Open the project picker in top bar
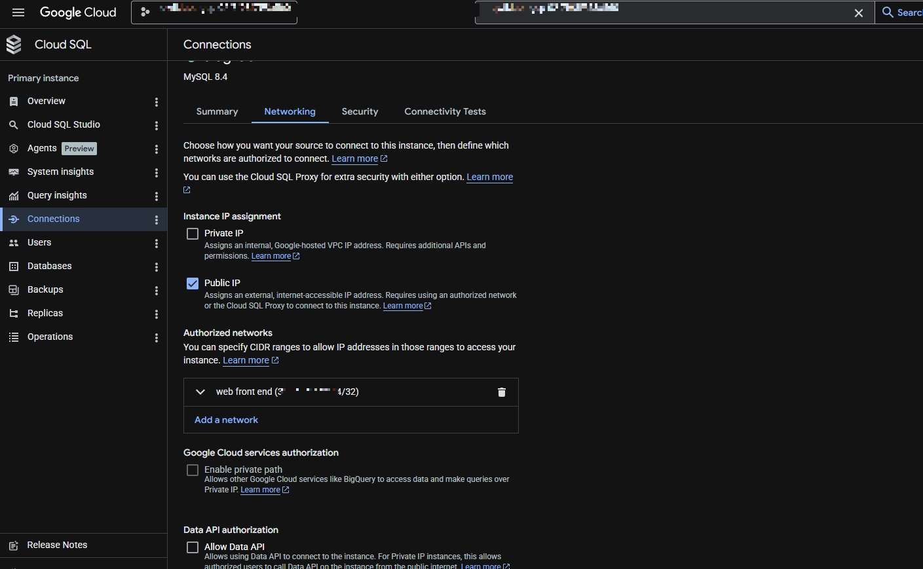Screen dimensions: 923x569 214,12
